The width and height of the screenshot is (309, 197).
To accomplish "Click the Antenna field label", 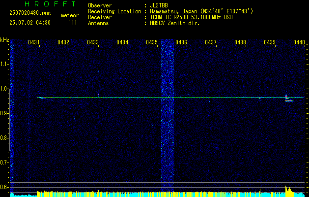I will [x=98, y=23].
